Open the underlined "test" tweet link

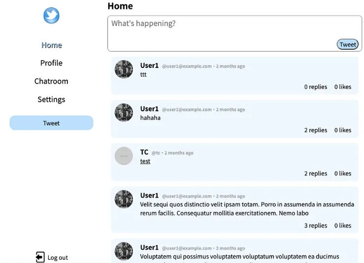pos(145,161)
